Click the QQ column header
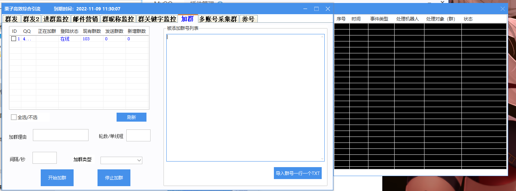 (28, 31)
